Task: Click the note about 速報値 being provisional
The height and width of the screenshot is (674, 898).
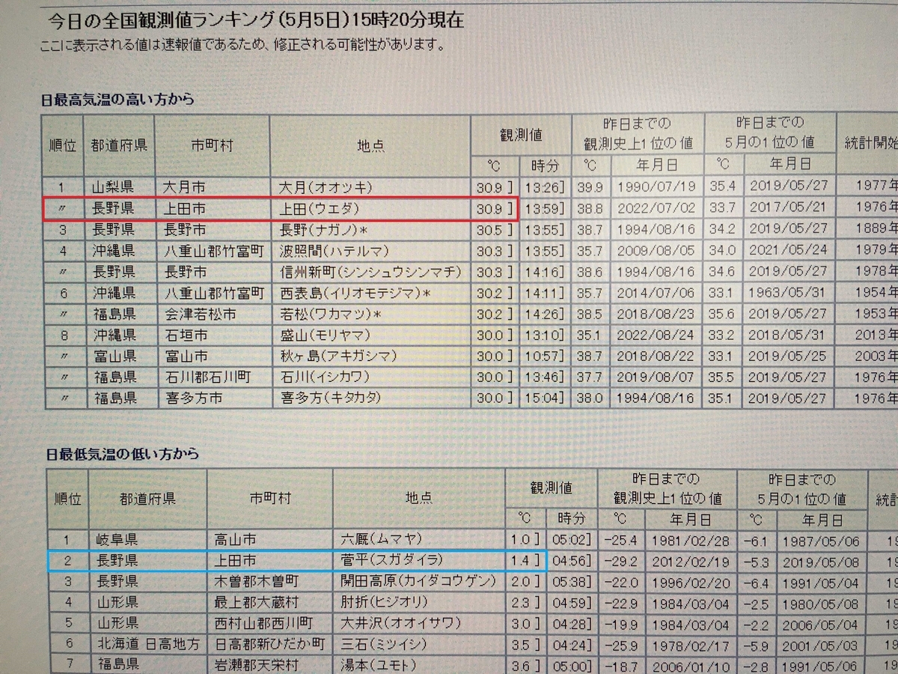Action: [242, 45]
